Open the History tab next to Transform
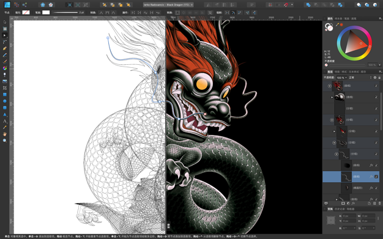 (x=340, y=209)
